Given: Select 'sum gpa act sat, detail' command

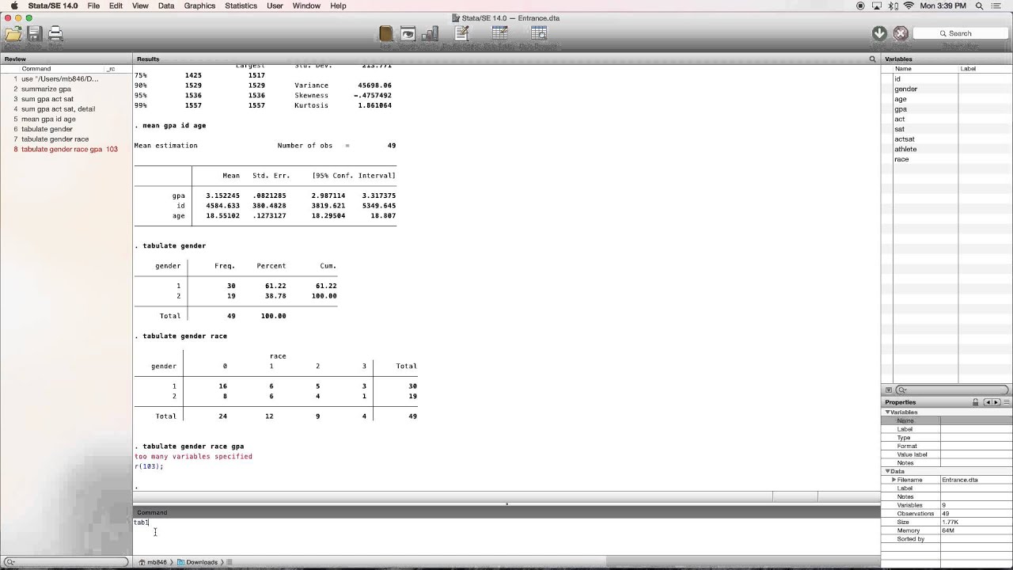Looking at the screenshot, I should click(58, 108).
